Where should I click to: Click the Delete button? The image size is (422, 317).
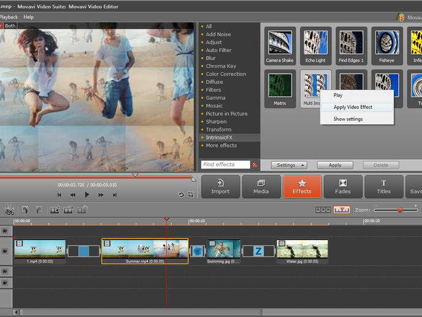[381, 165]
